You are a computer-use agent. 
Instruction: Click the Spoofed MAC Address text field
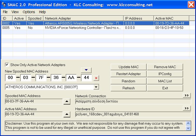coord(34,101)
